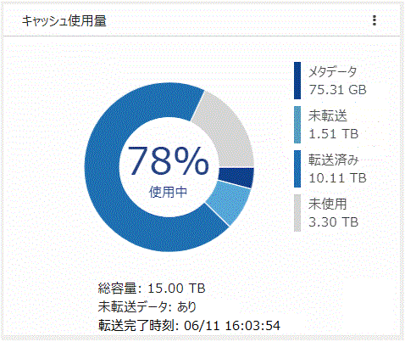Click the dark navy metadata donut segment
Viewport: 405px width, 342px height.
[236, 177]
